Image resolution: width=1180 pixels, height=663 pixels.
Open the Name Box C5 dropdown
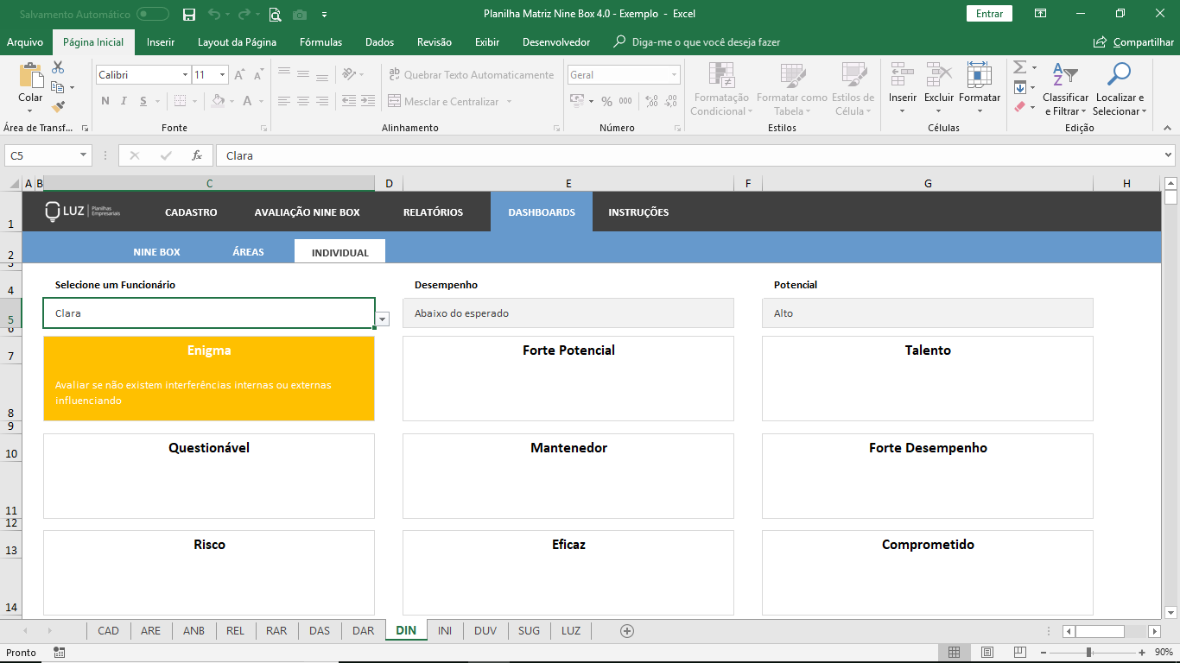click(x=84, y=155)
